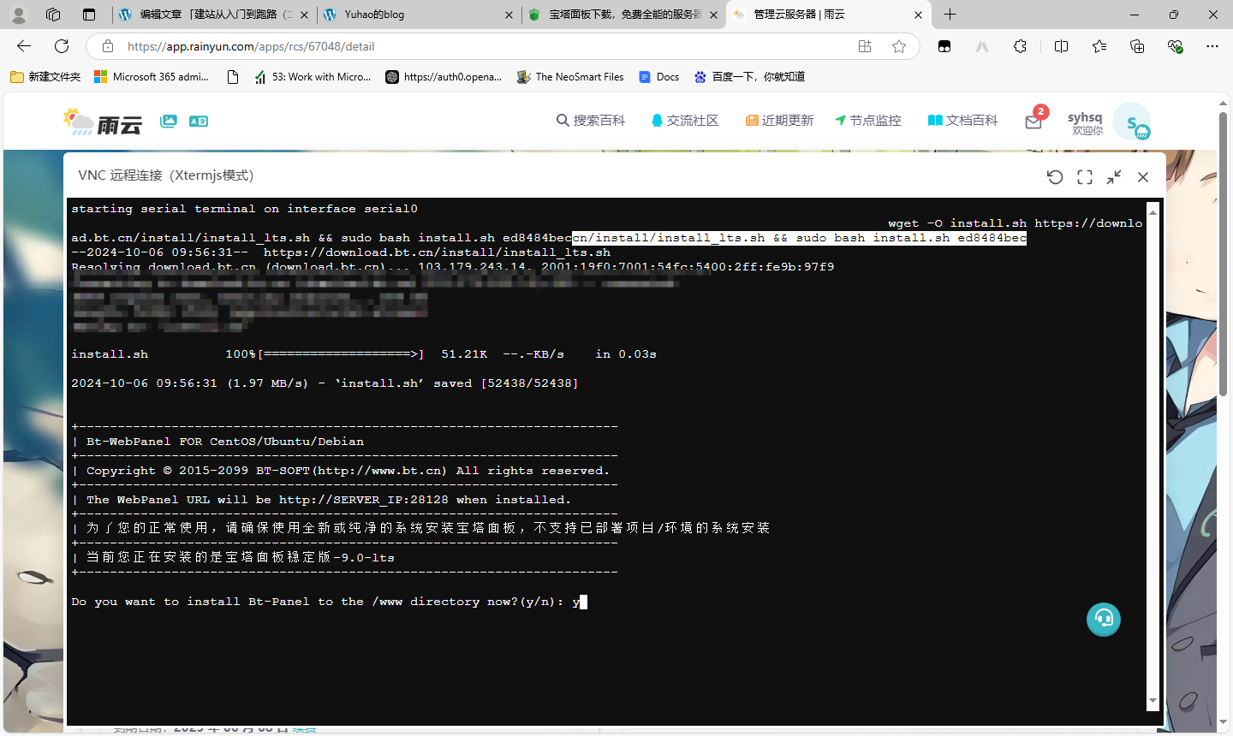Viewport: 1233px width, 736px height.
Task: Open the browser workspaces icon
Action: [53, 15]
